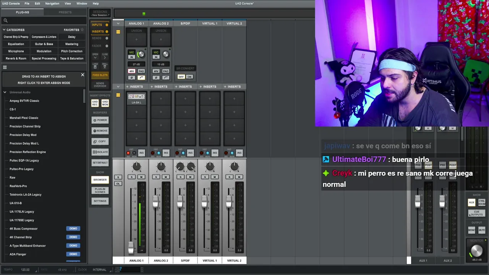489x275 pixels.
Task: Click the COPY modifier button
Action: point(100,141)
